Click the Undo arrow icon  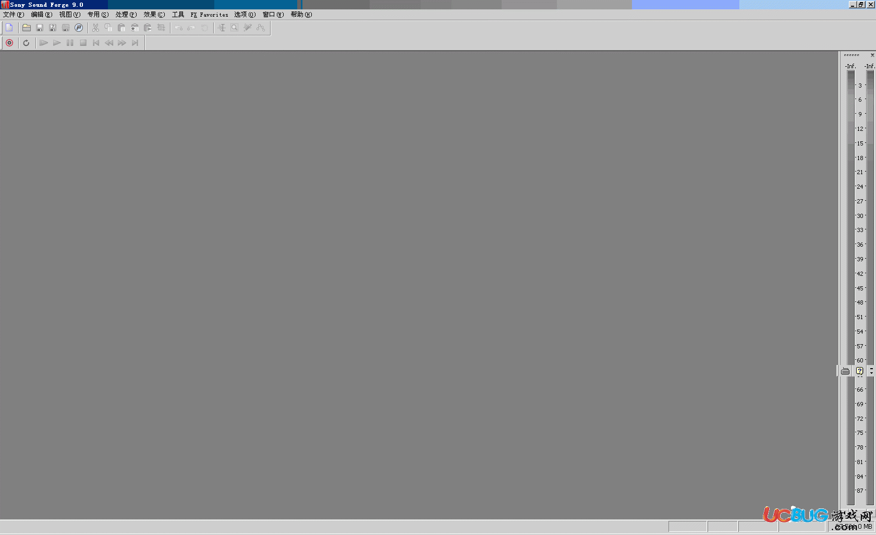(x=178, y=28)
